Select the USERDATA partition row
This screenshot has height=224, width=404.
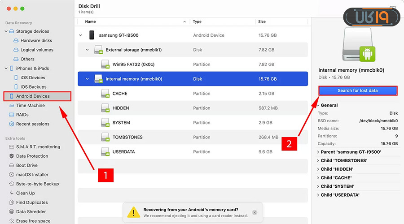tap(193, 152)
